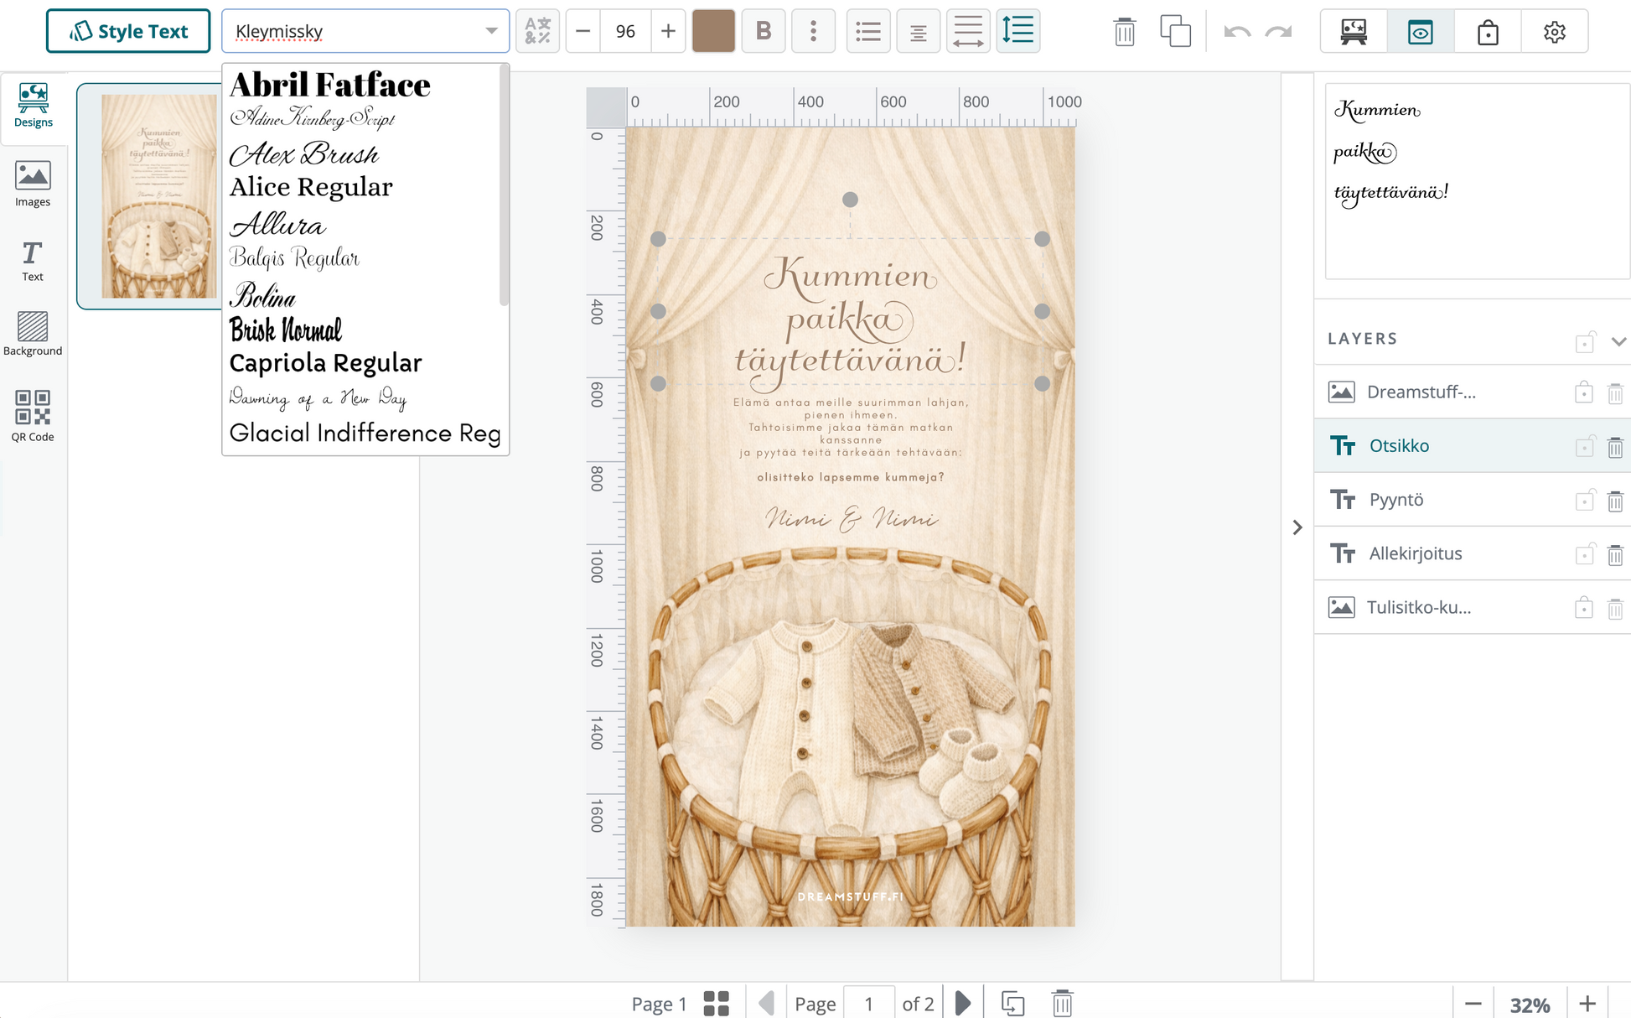The height and width of the screenshot is (1018, 1631).
Task: Choose Allura font
Action: pos(277,225)
